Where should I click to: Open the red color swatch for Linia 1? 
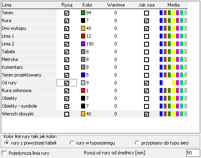point(83,36)
